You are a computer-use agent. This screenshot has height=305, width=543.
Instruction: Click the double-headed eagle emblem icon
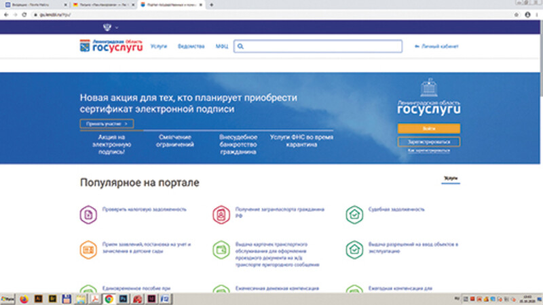(x=107, y=27)
